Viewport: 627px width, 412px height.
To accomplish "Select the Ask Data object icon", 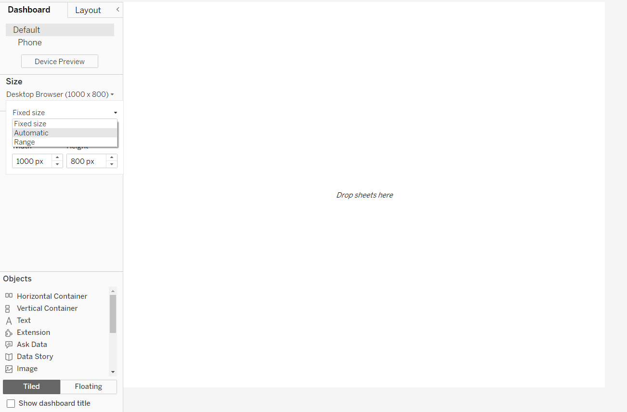I will 8,345.
